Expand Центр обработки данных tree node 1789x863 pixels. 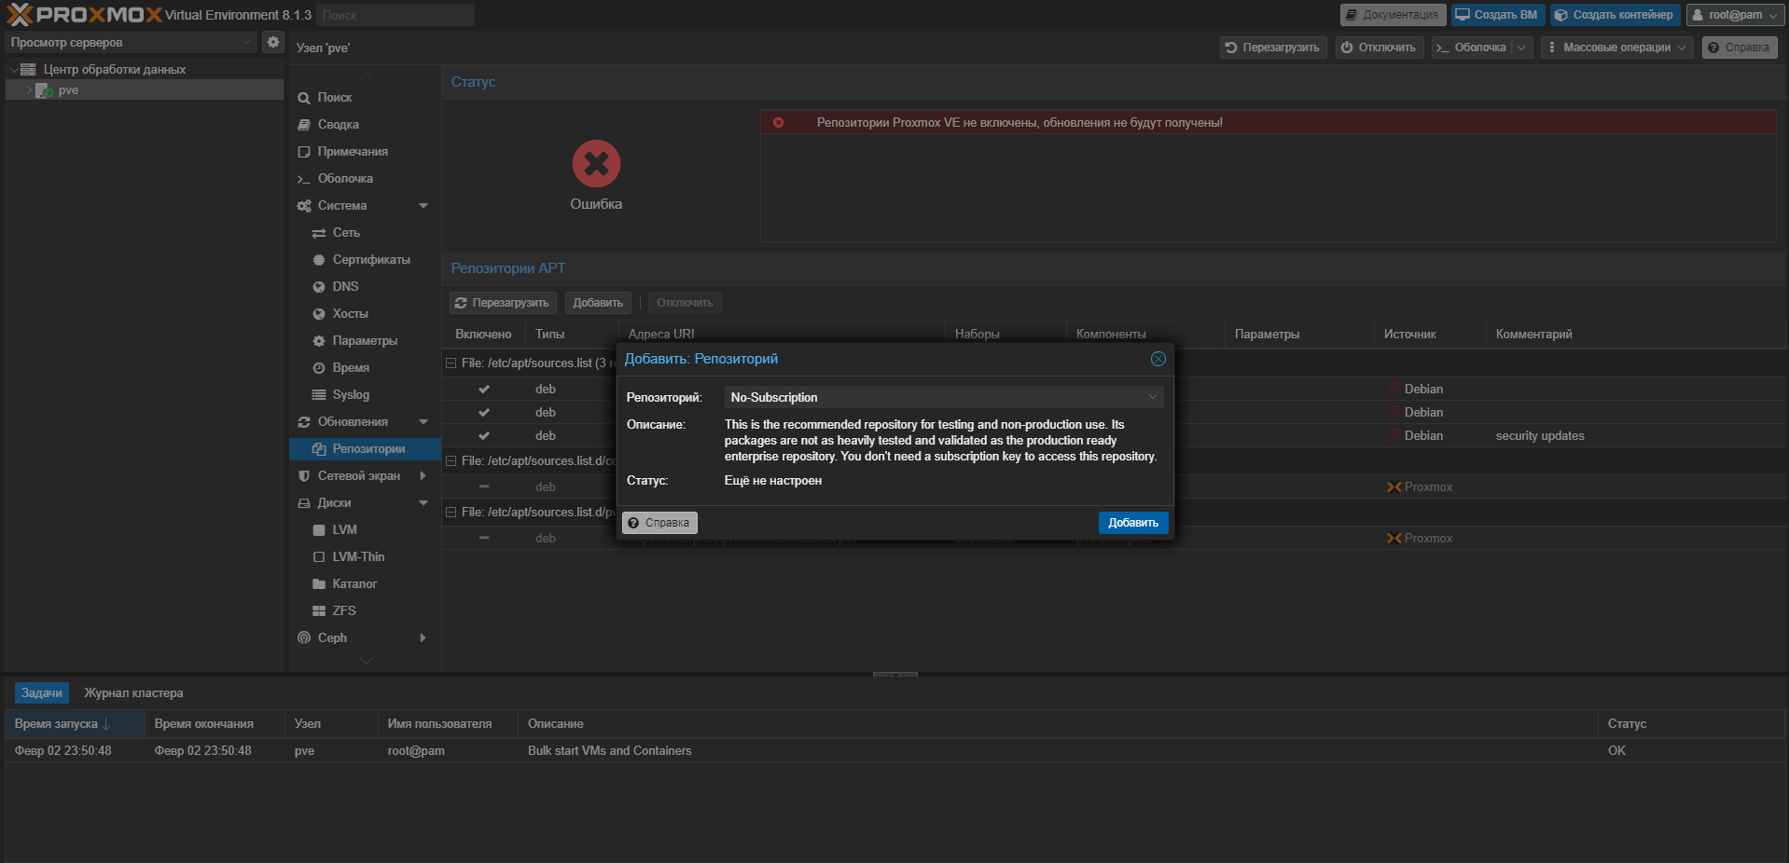(x=13, y=70)
